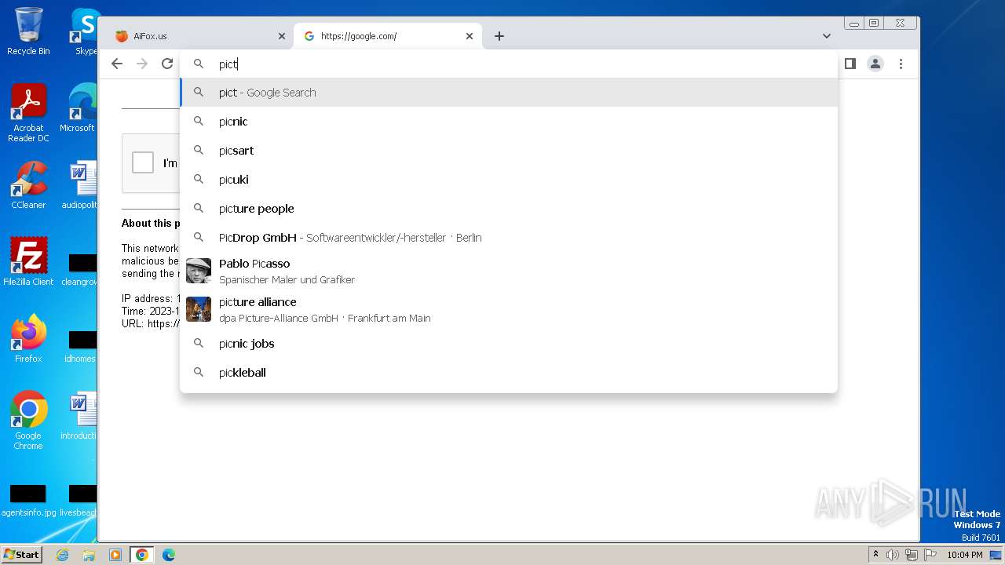
Task: Close the google.com tab
Action: (x=470, y=36)
